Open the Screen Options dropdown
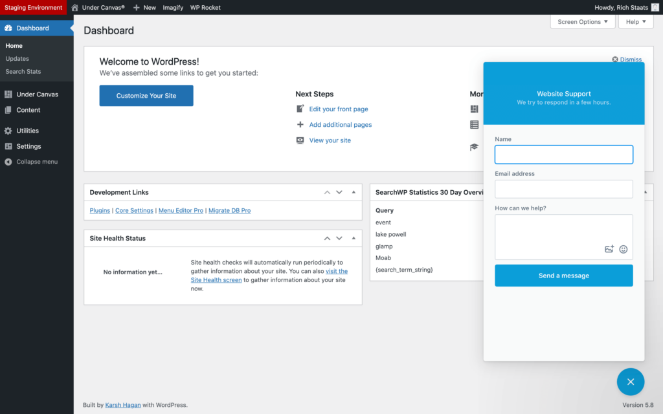This screenshot has height=414, width=663. tap(582, 21)
